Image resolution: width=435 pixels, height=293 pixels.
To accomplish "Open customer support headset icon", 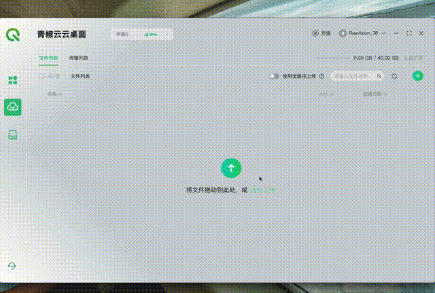I will point(12,266).
